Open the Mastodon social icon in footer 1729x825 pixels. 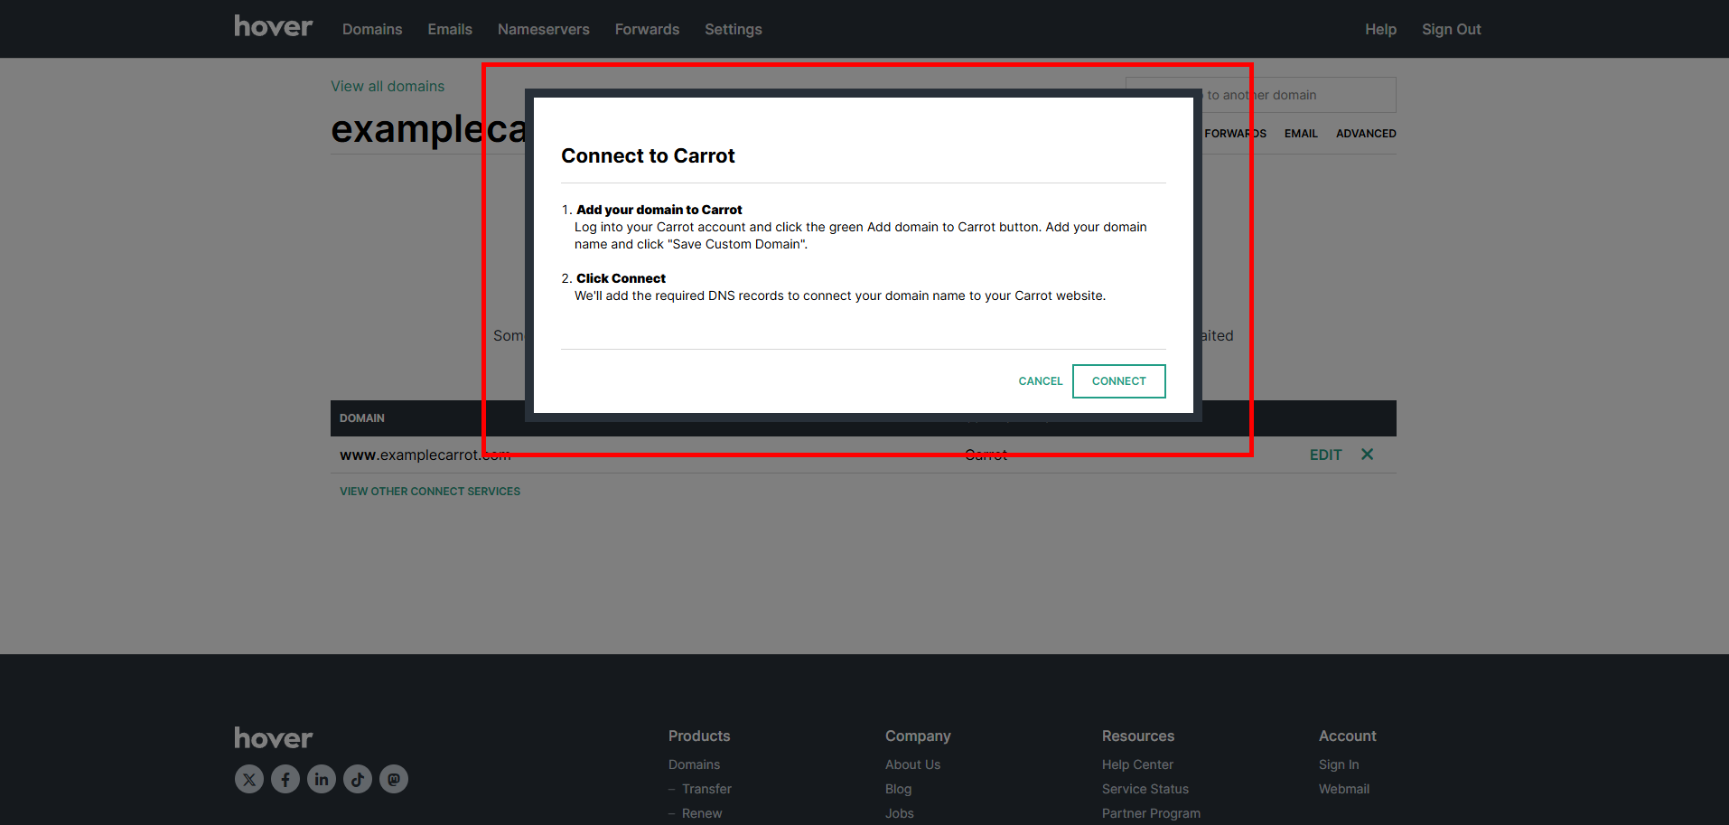pos(394,779)
